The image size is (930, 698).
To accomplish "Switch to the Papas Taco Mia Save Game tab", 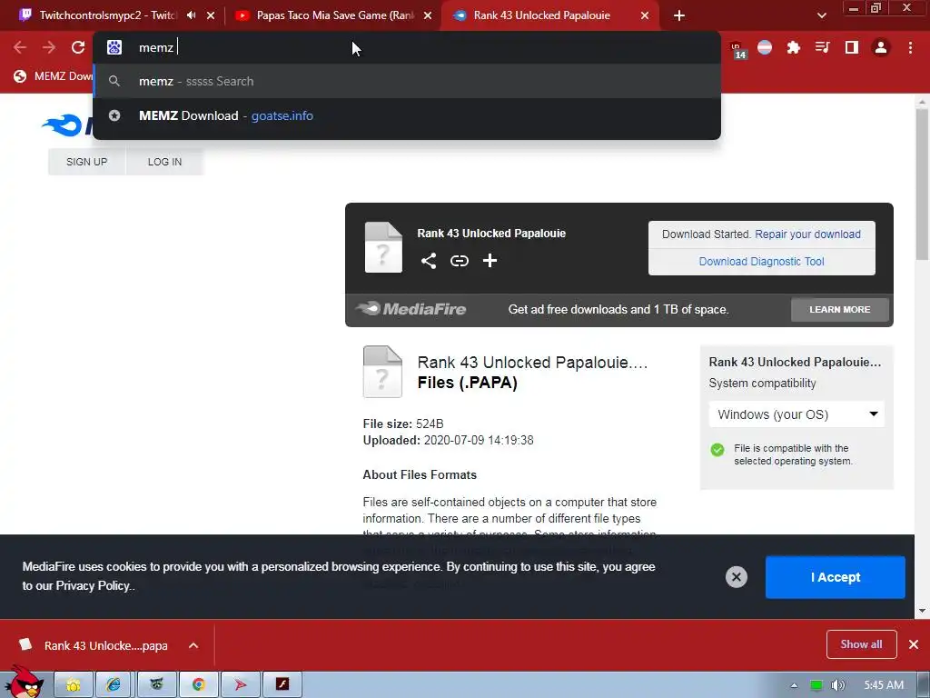I will pos(333,15).
